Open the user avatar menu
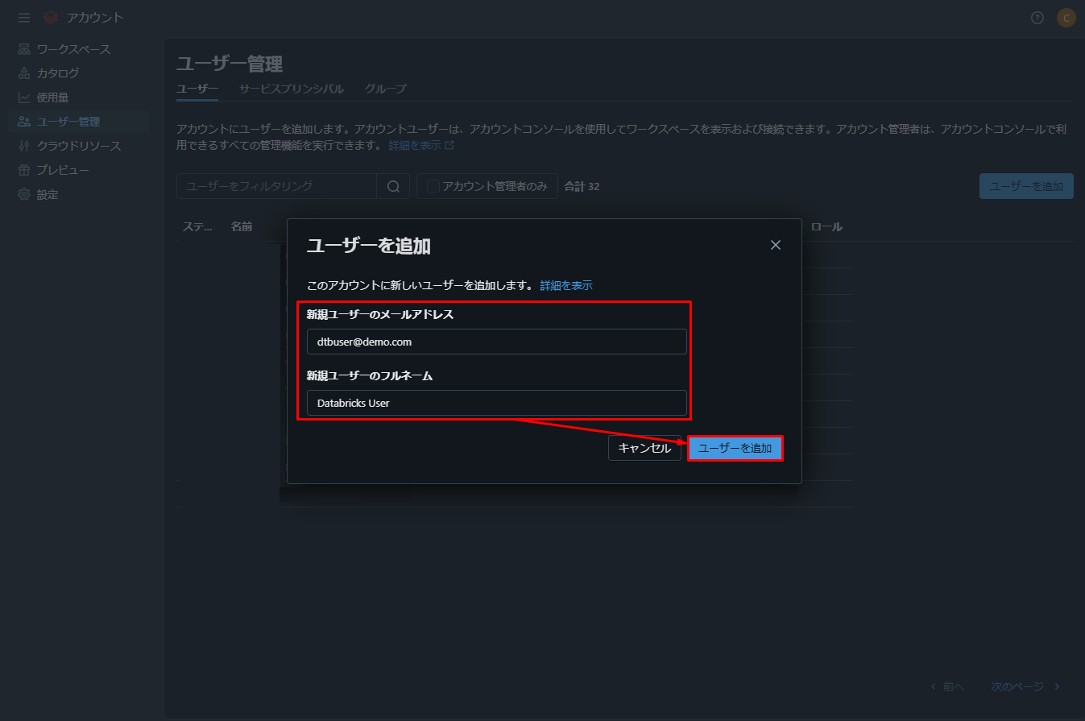This screenshot has height=721, width=1085. point(1066,18)
